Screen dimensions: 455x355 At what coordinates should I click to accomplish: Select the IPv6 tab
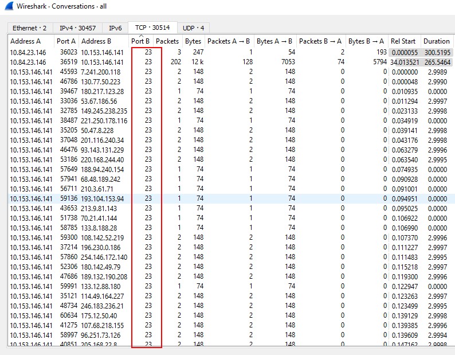[x=115, y=28]
